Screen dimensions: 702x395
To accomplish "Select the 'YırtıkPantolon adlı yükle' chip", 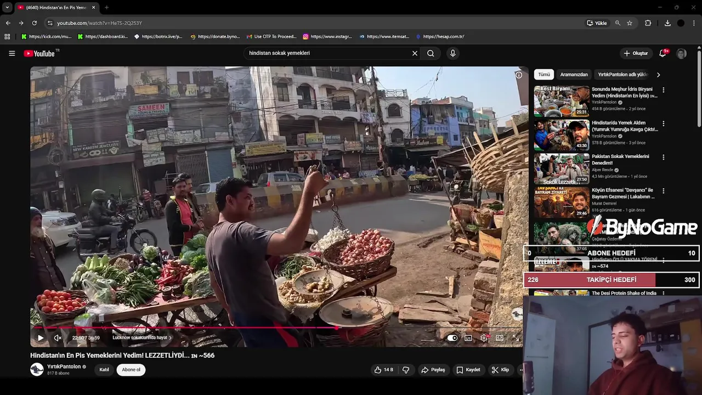I will click(x=623, y=75).
